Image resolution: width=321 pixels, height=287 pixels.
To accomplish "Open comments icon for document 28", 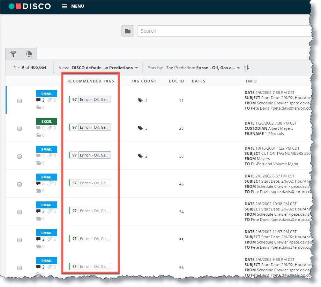I will [38, 128].
